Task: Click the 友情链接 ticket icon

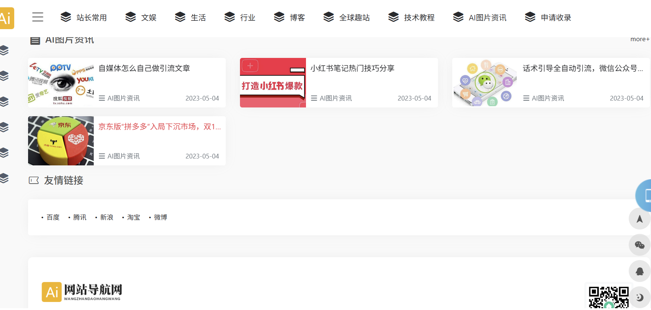Action: coord(34,180)
